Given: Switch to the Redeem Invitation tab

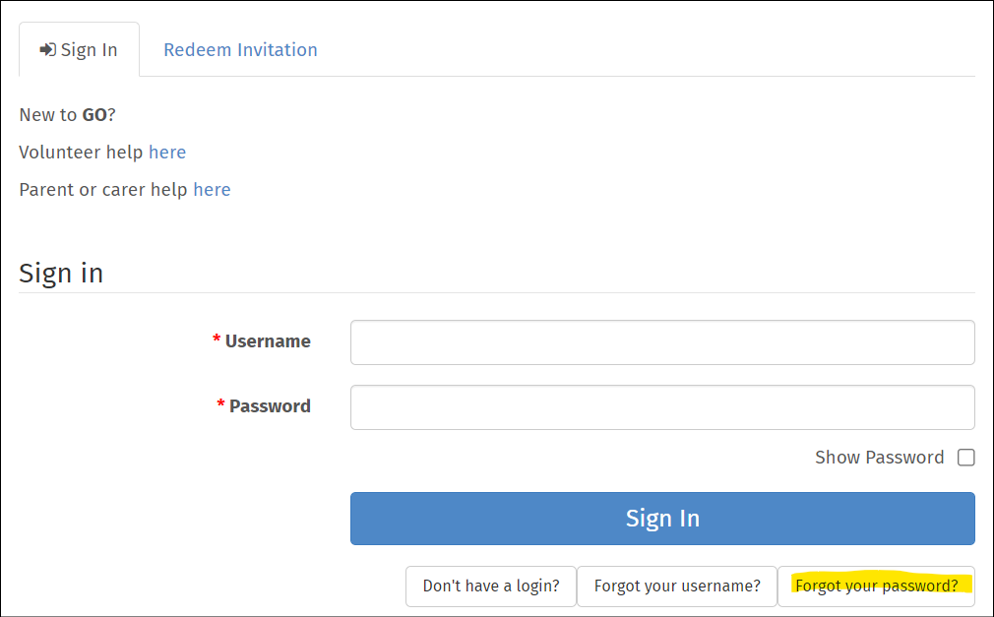Looking at the screenshot, I should point(240,49).
